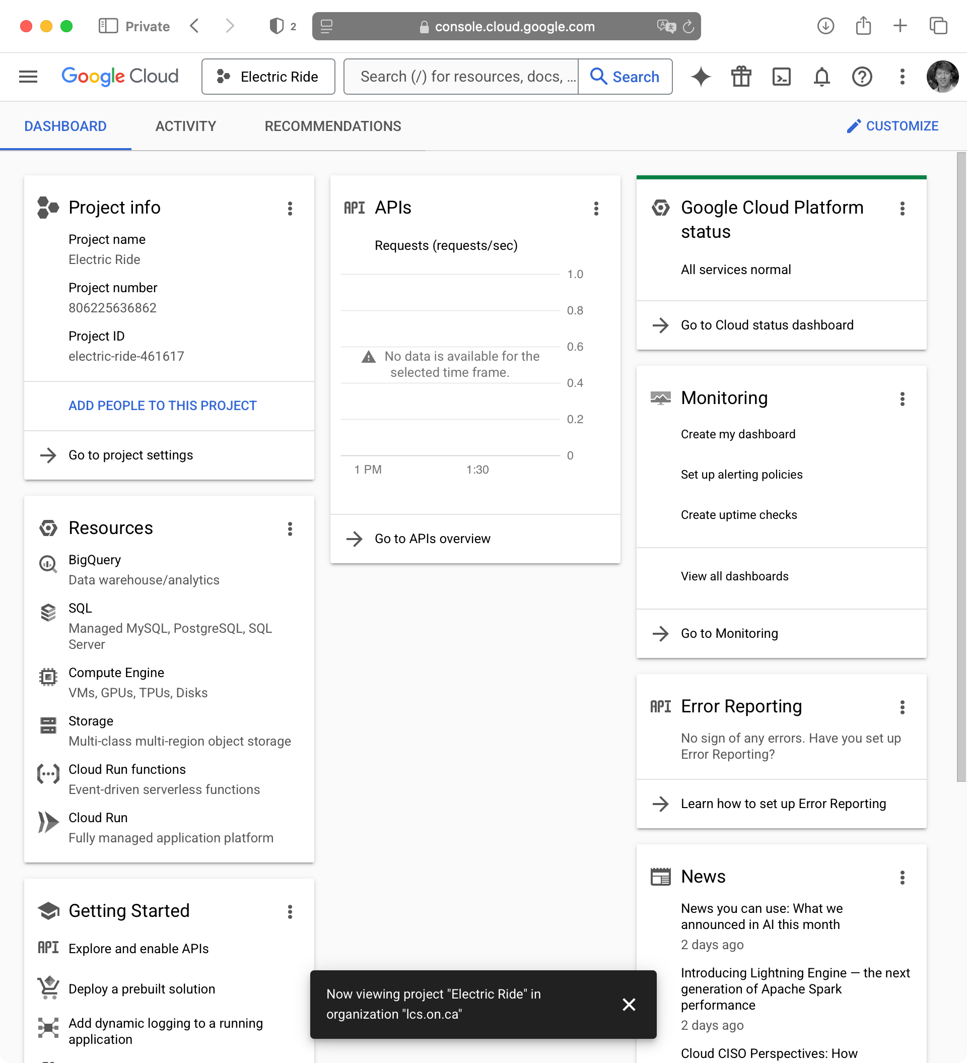Click the page vertical scrollbar
Screen dimensions: 967x1063
[x=960, y=467]
